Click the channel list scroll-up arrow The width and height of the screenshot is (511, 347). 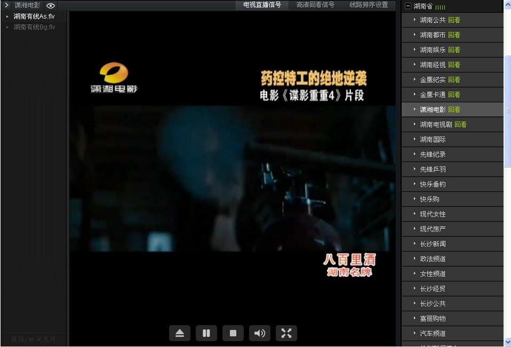point(507,4)
